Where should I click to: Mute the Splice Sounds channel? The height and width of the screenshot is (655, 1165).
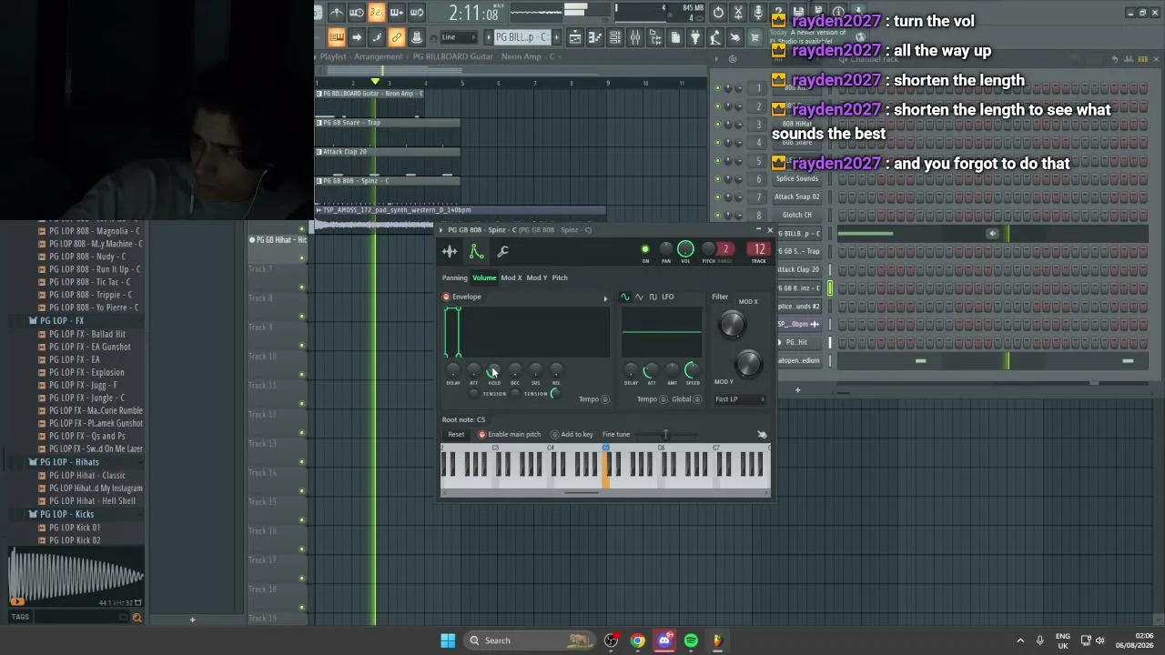click(x=717, y=179)
